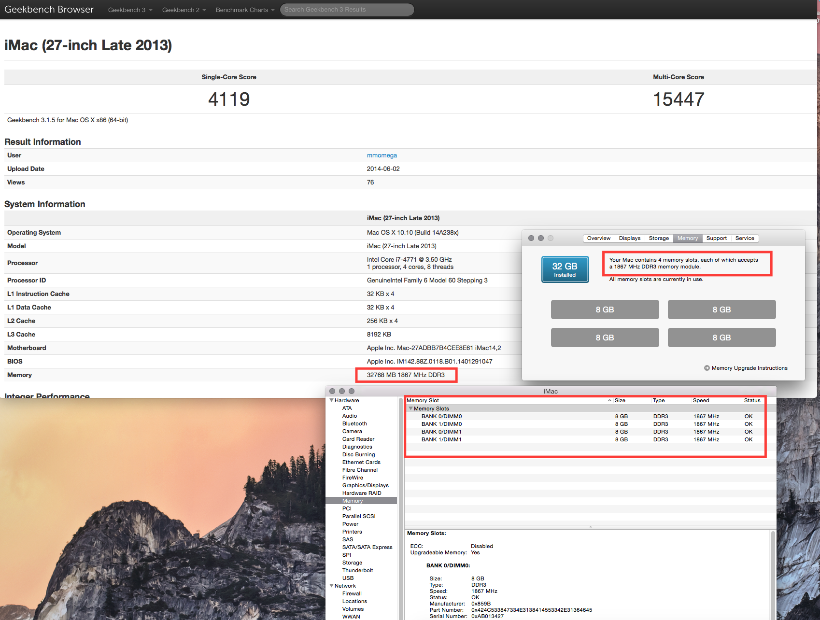
Task: Open user mmomega profile link
Action: [382, 155]
